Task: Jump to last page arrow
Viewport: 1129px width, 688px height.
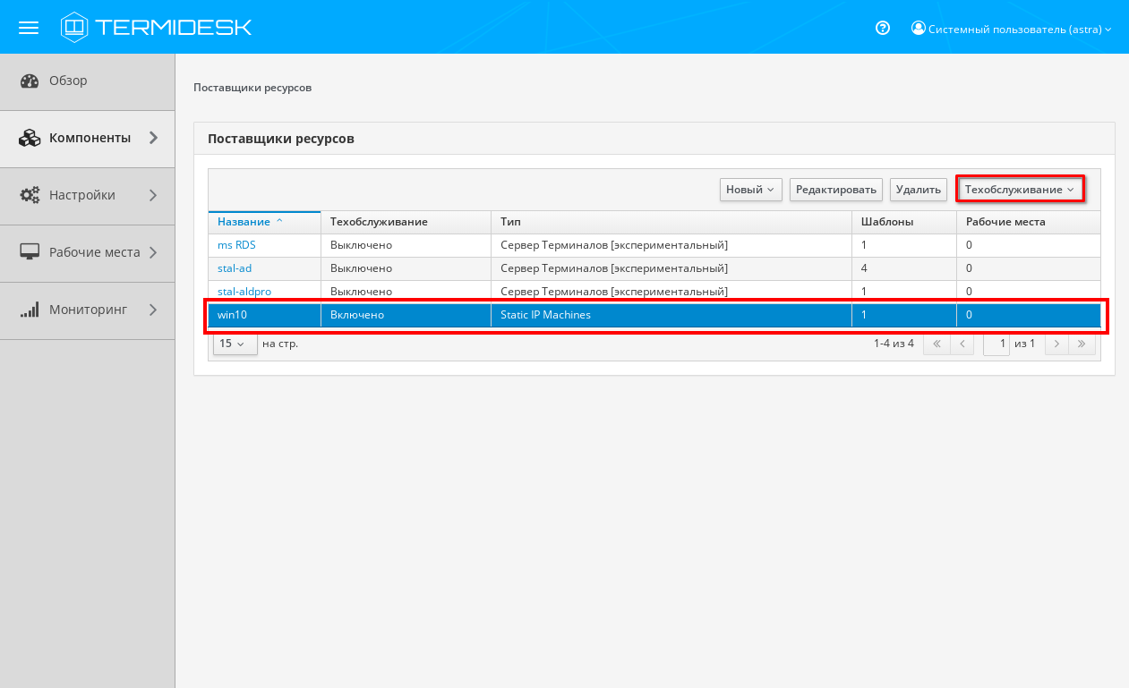Action: pos(1082,344)
